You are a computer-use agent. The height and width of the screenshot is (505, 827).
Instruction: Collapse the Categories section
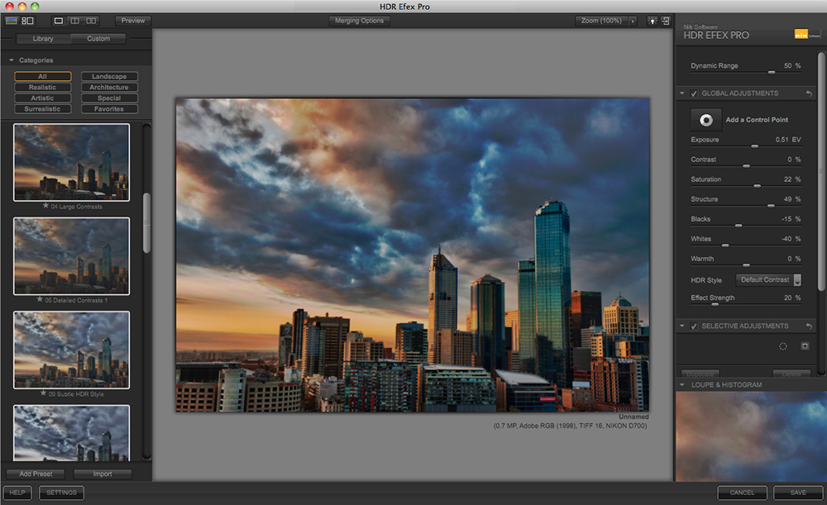tap(12, 60)
